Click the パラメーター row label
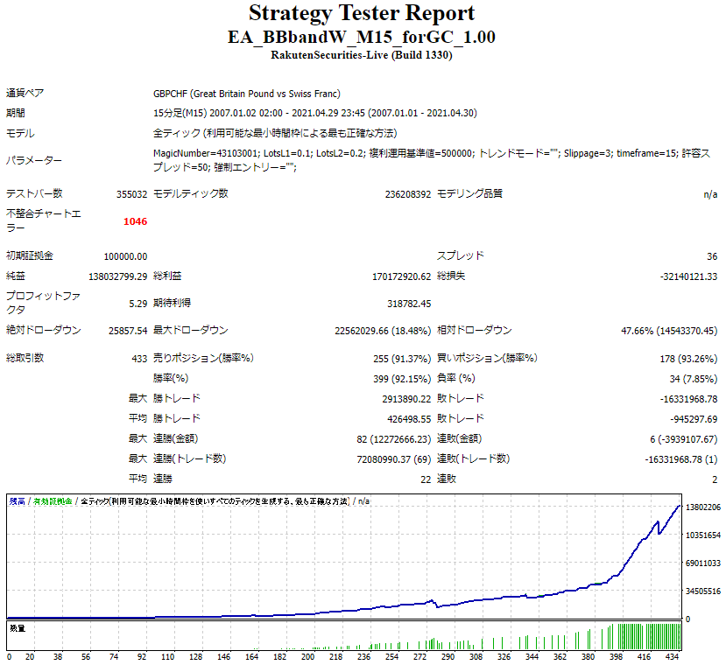 34,161
